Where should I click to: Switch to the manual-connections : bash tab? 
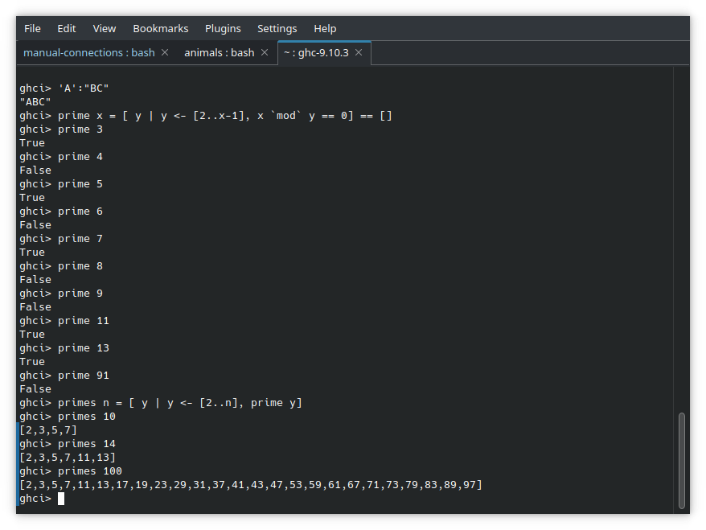click(x=88, y=53)
